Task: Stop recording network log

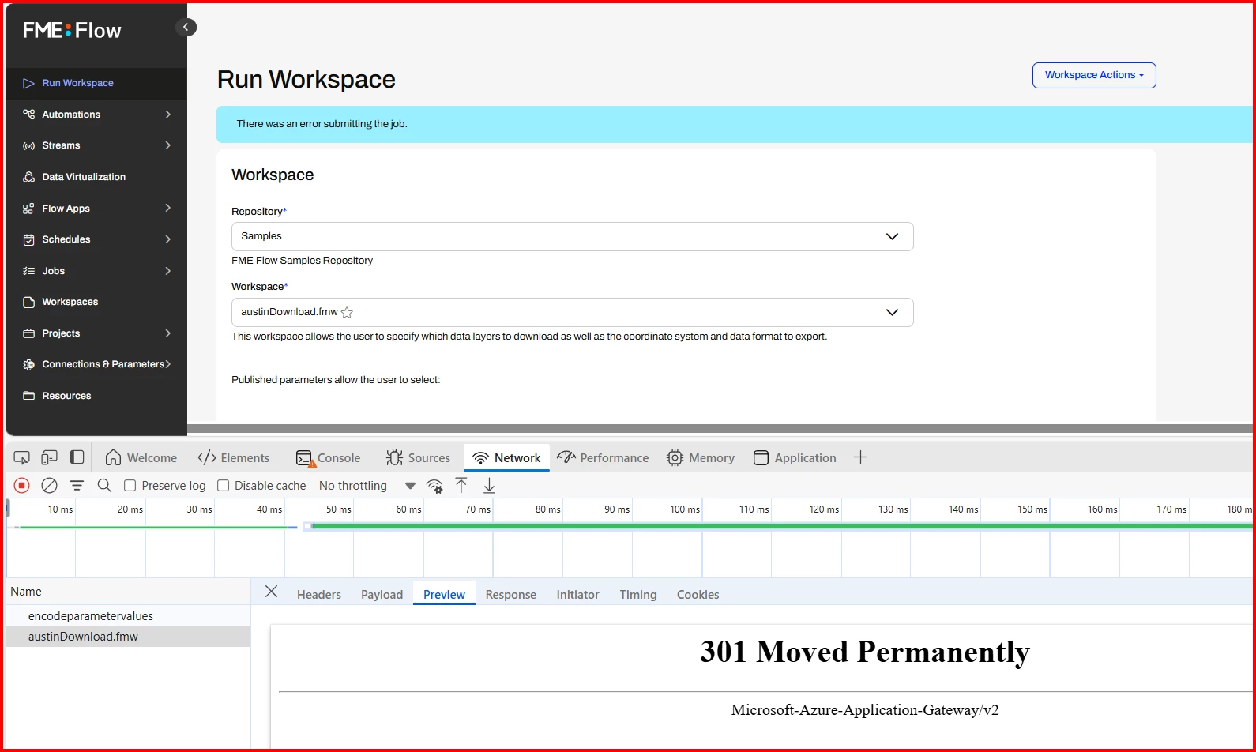Action: point(22,485)
